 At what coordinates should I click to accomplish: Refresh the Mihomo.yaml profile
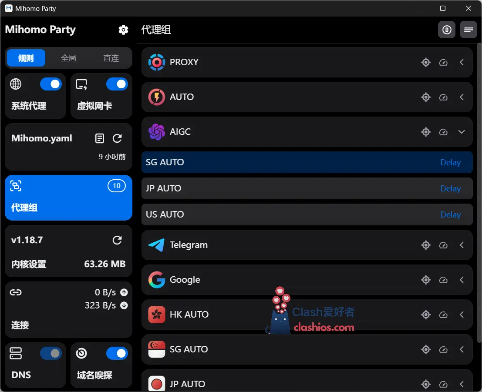pos(117,138)
